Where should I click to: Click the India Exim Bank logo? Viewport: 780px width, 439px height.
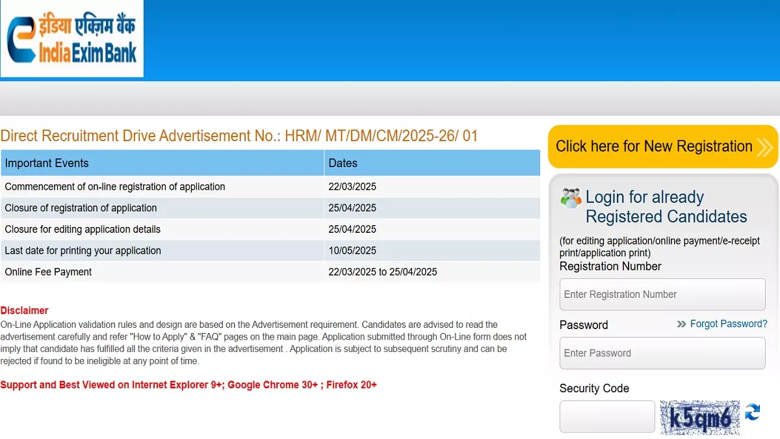(x=71, y=38)
